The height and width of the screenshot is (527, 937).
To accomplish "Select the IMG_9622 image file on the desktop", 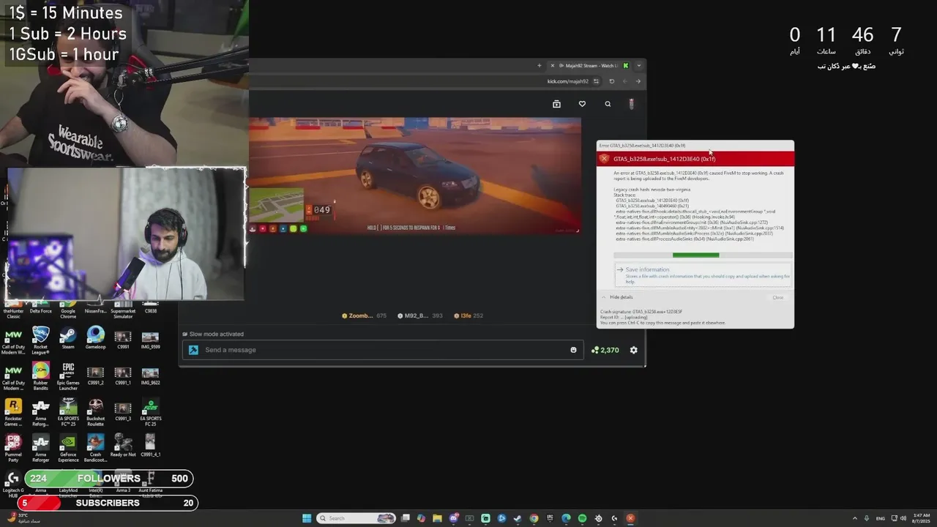I will tap(150, 375).
